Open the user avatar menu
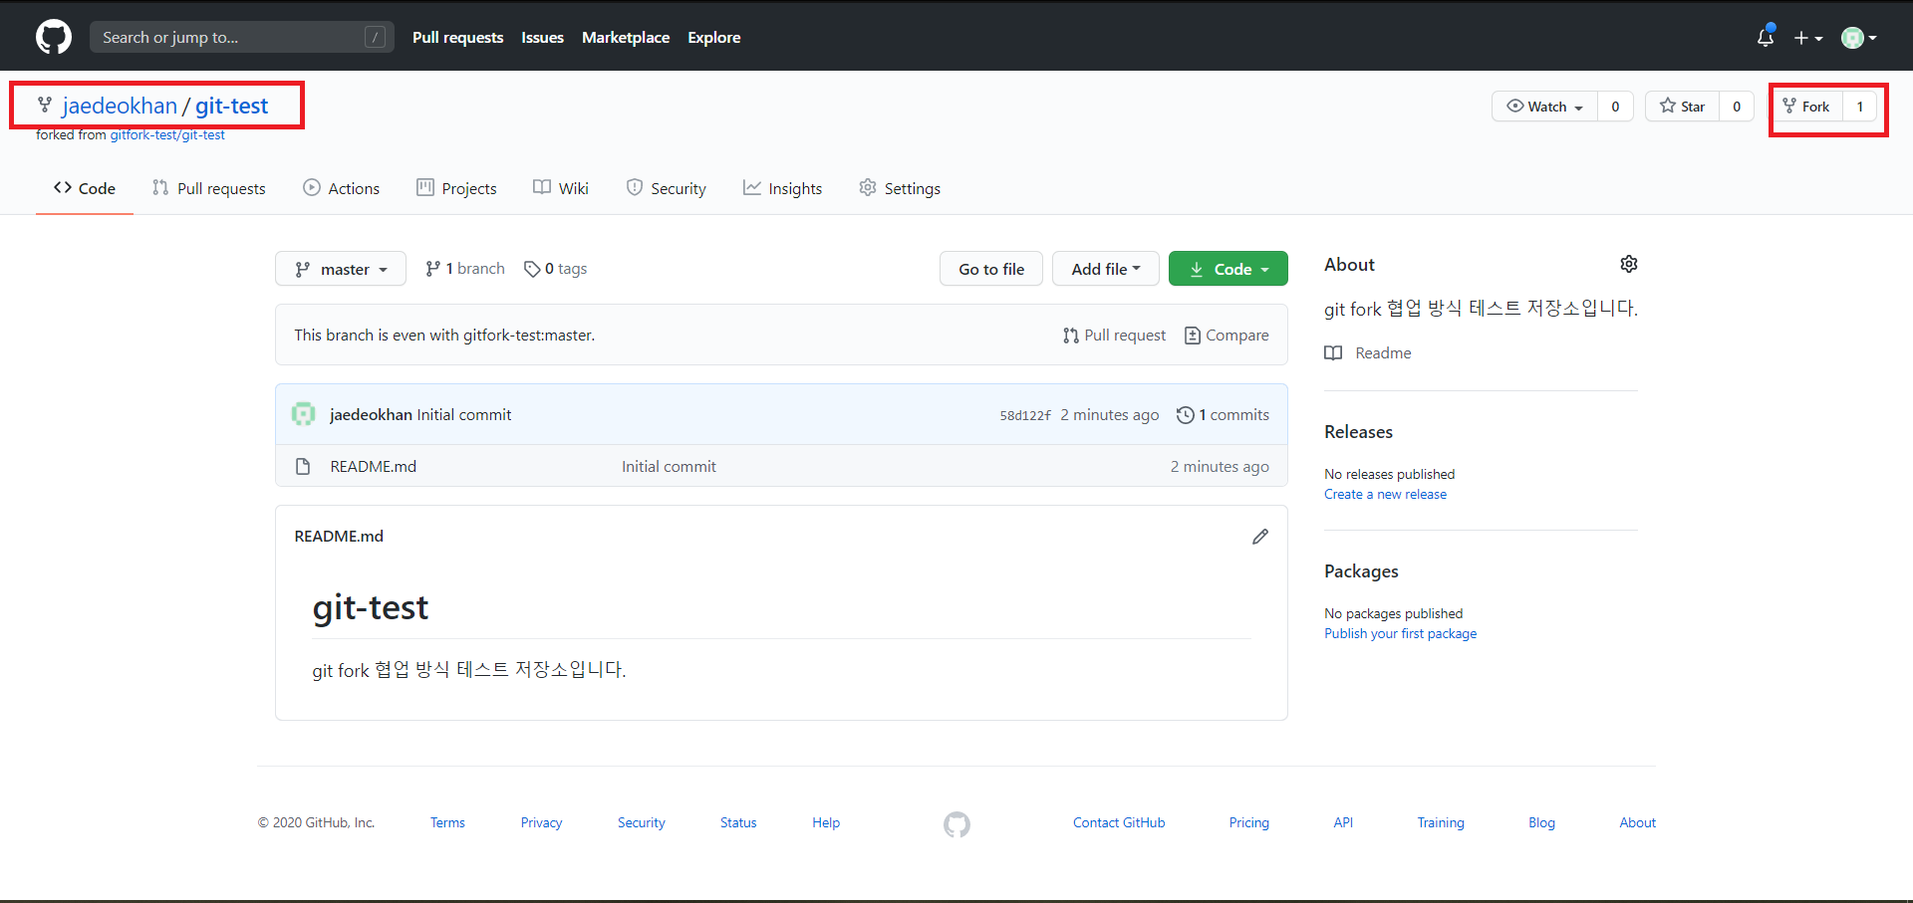The height and width of the screenshot is (903, 1913). coord(1858,38)
